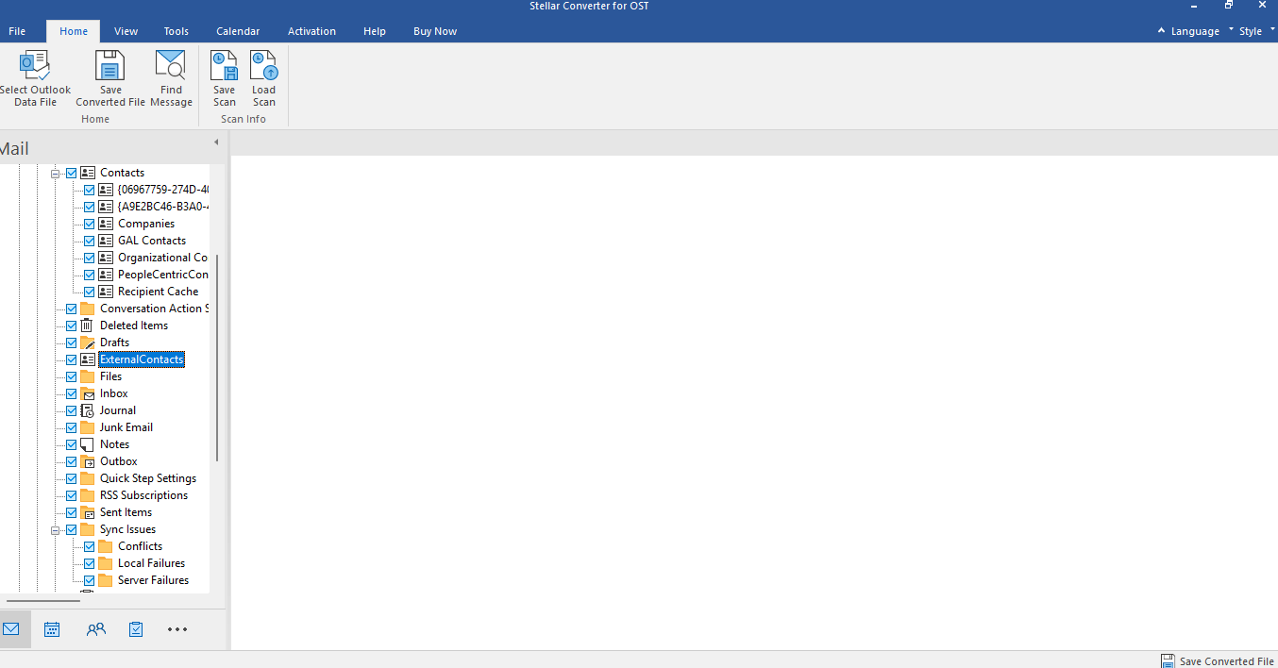The height and width of the screenshot is (668, 1278).
Task: Uncheck the Sent Items folder checkbox
Action: tap(72, 512)
